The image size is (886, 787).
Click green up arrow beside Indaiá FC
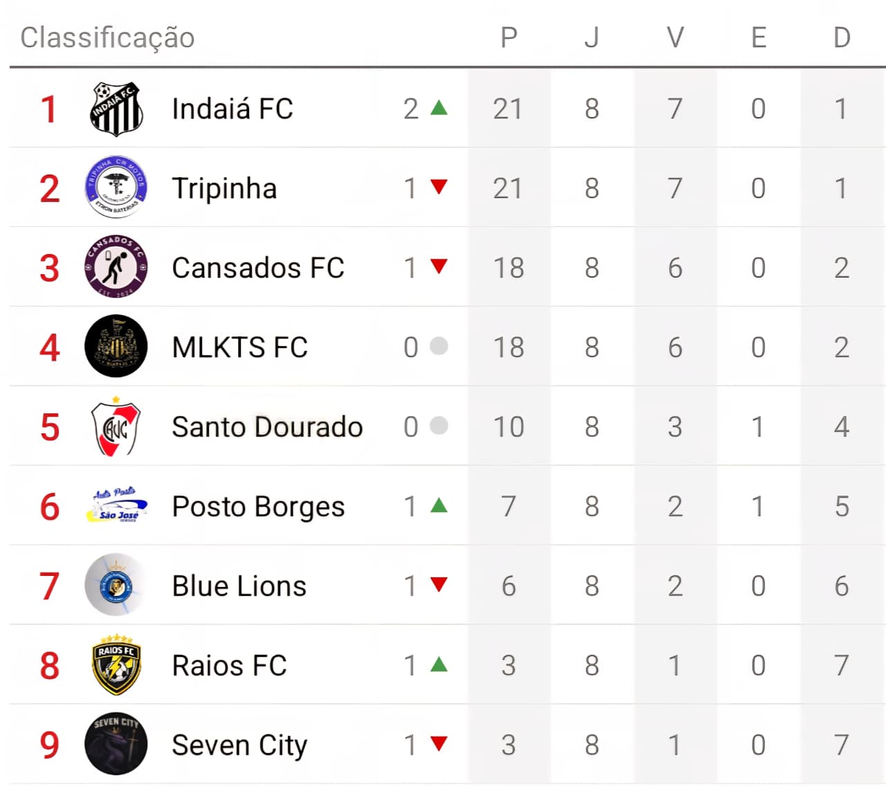click(x=439, y=108)
